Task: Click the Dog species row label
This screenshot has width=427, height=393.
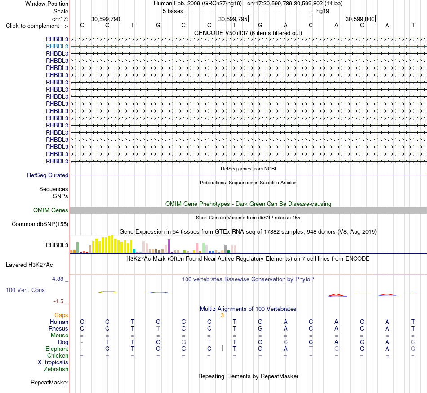Action: click(63, 342)
